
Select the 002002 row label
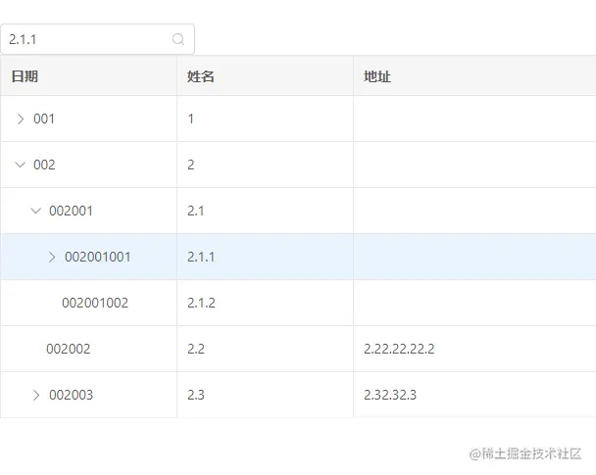[69, 349]
